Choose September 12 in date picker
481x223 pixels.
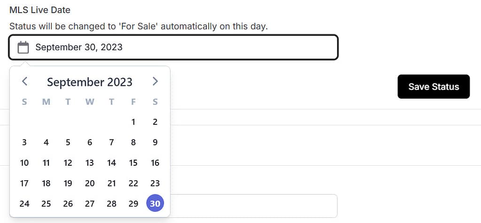point(68,163)
